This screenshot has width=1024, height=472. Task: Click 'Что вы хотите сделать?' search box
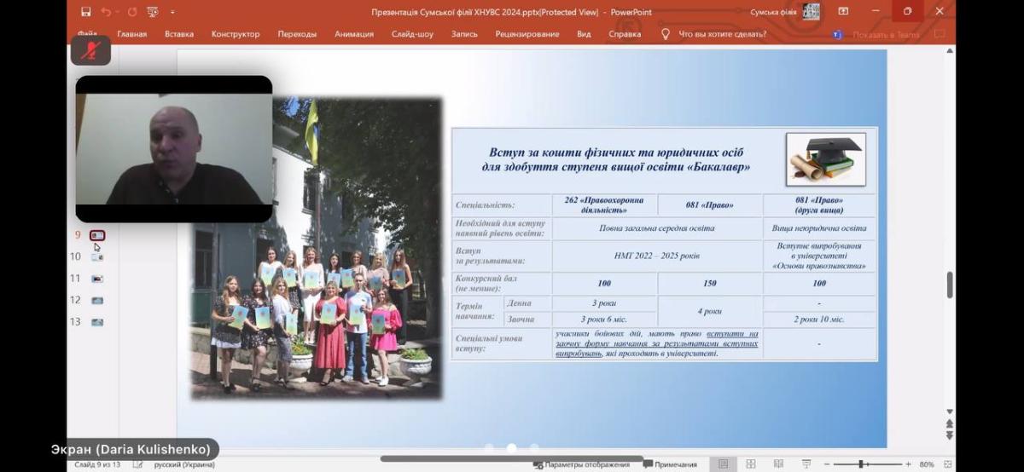[721, 34]
